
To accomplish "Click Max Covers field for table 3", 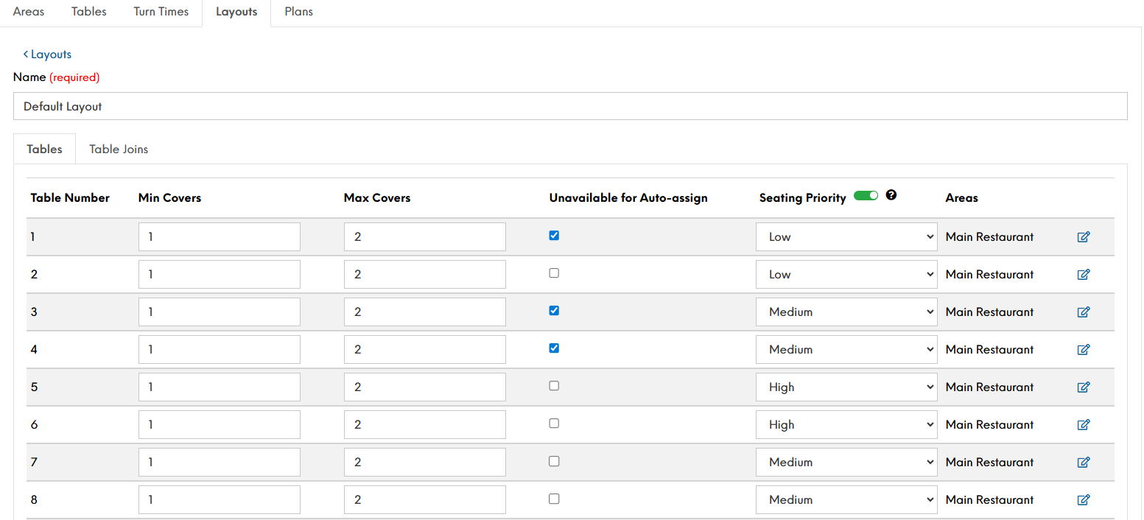I will [424, 312].
